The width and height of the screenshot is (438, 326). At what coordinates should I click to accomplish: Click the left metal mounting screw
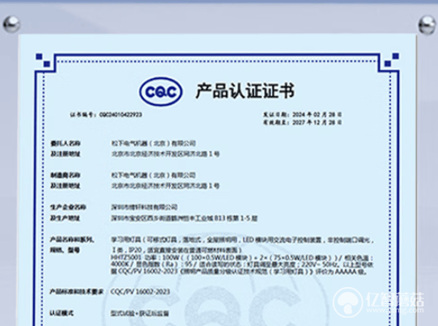(12, 24)
